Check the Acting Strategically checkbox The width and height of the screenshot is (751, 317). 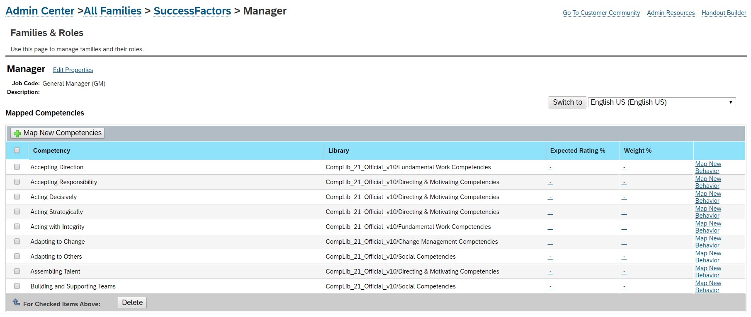coord(17,211)
